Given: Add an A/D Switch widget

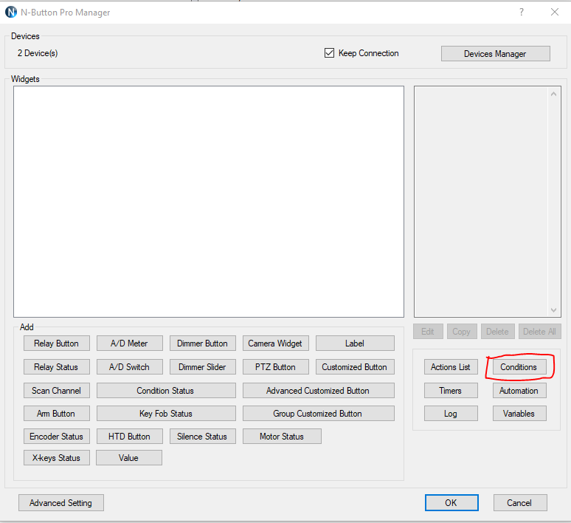Looking at the screenshot, I should 129,367.
